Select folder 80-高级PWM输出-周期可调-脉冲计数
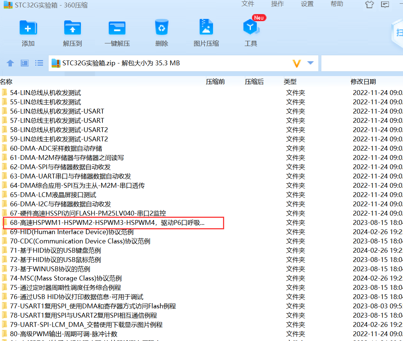Screen dimensions: 403x341 coord(63,334)
